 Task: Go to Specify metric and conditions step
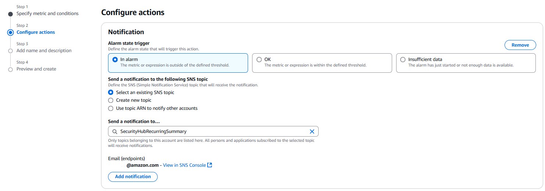(47, 14)
